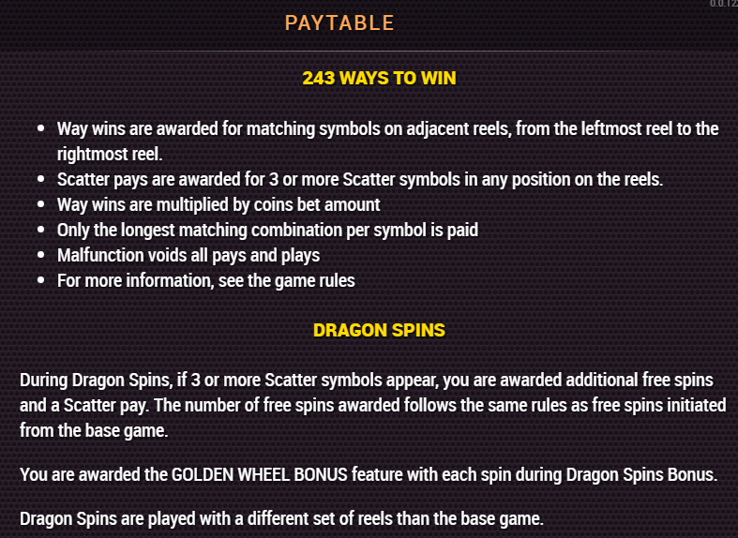This screenshot has width=738, height=538.
Task: Click the 'rightmost reel.' continuation line
Action: [x=110, y=155]
